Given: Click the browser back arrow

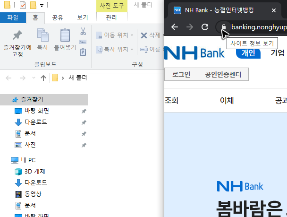Looking at the screenshot, I should [175, 27].
